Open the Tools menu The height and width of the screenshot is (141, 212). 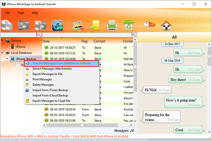tap(21, 13)
